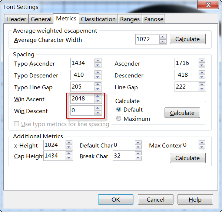Image resolution: width=222 pixels, height=212 pixels.
Task: Open the Panose tab
Action: [x=153, y=19]
